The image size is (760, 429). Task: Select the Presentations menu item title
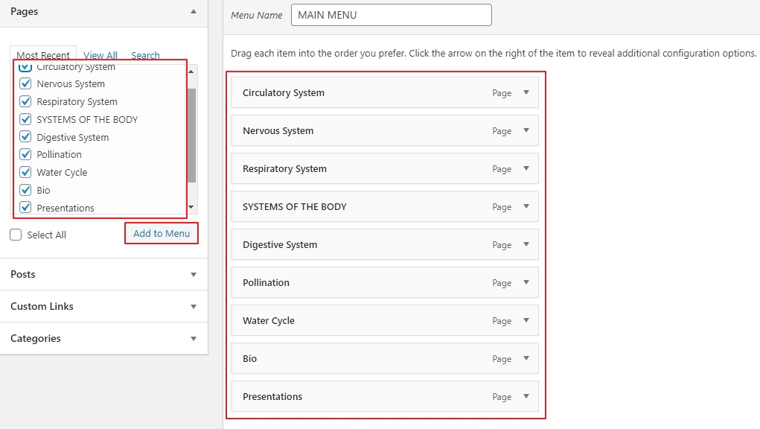(x=272, y=396)
